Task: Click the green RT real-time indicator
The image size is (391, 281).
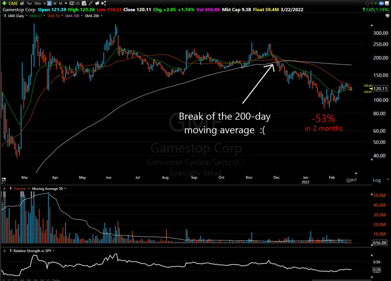Action: point(376,3)
